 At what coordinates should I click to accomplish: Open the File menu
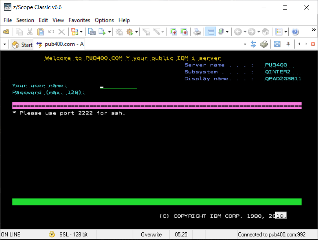coord(8,20)
